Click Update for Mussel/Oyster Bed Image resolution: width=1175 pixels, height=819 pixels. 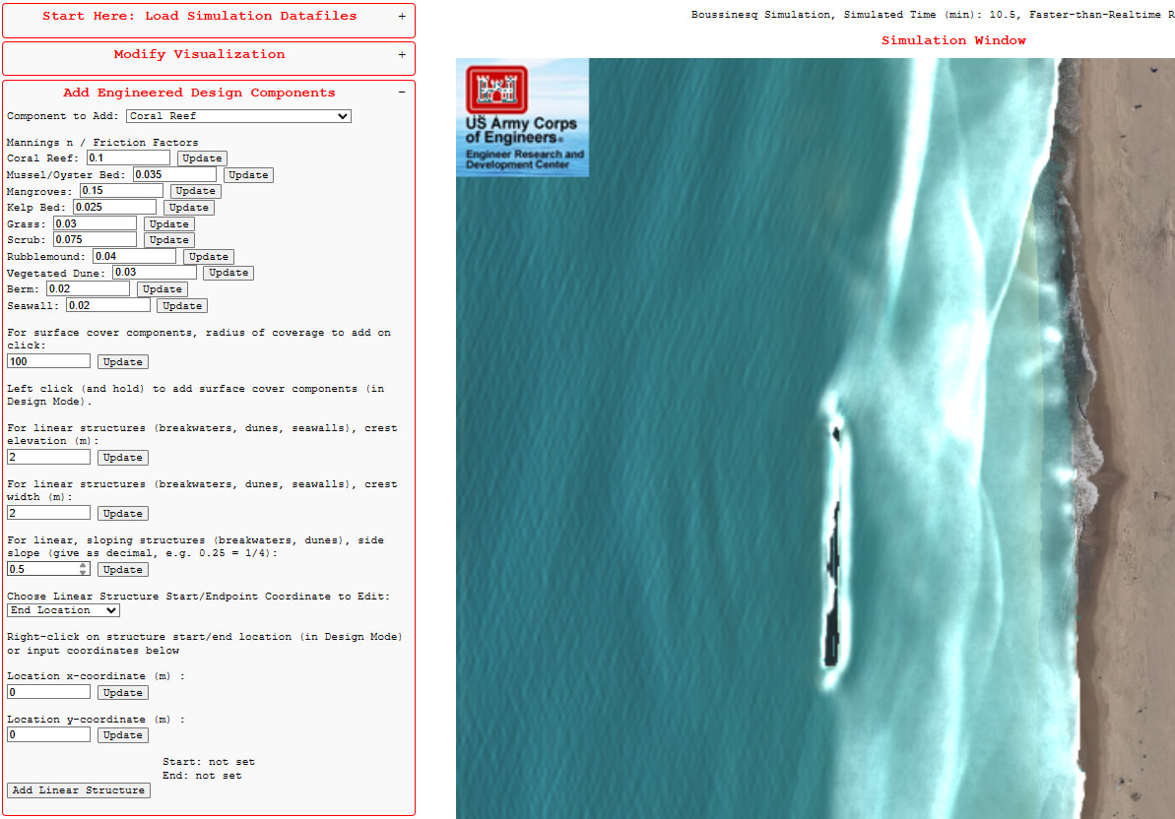coord(248,175)
